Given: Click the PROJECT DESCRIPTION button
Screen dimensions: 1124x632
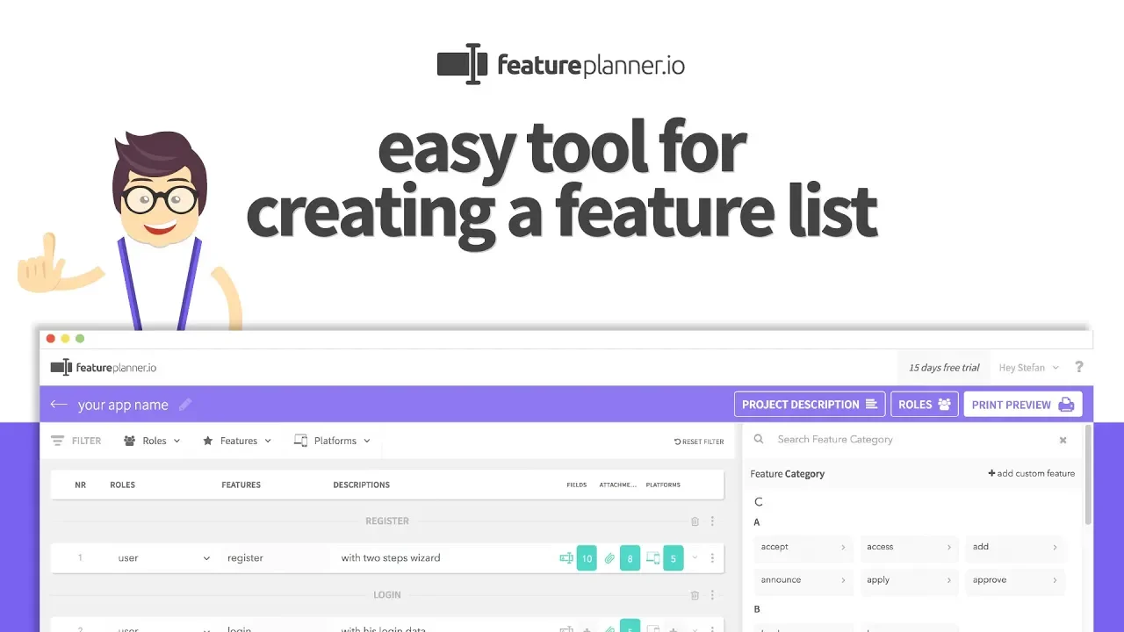Looking at the screenshot, I should [x=810, y=405].
